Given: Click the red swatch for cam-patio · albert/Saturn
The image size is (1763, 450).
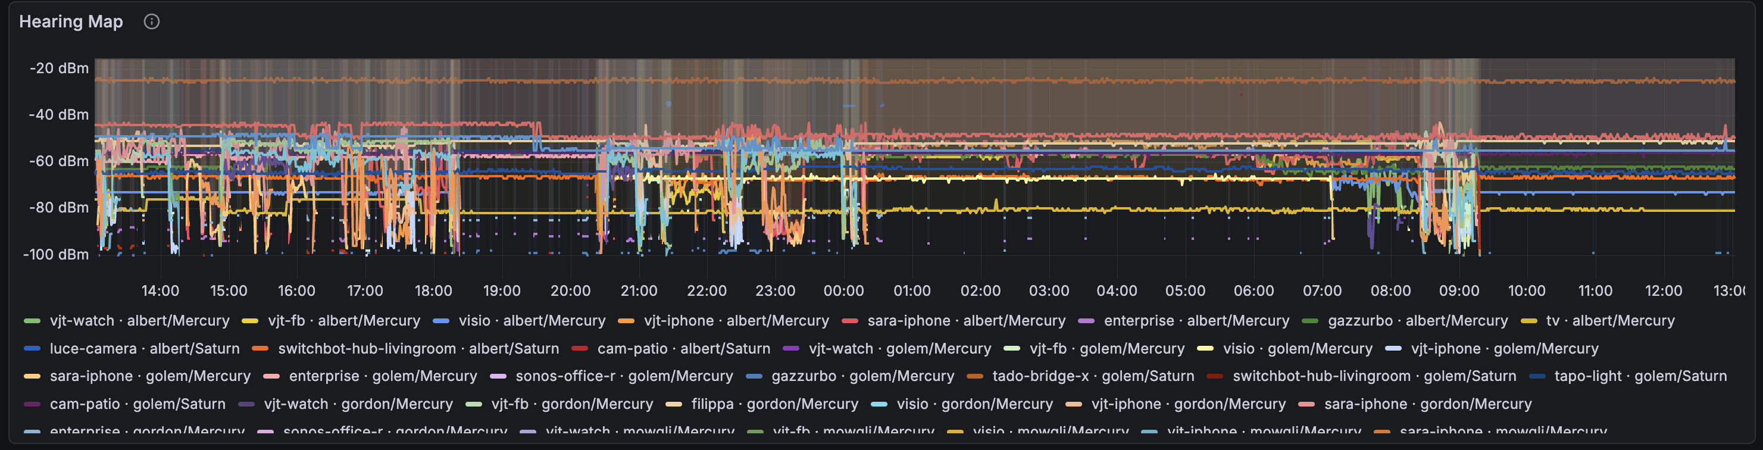Looking at the screenshot, I should click(x=580, y=349).
